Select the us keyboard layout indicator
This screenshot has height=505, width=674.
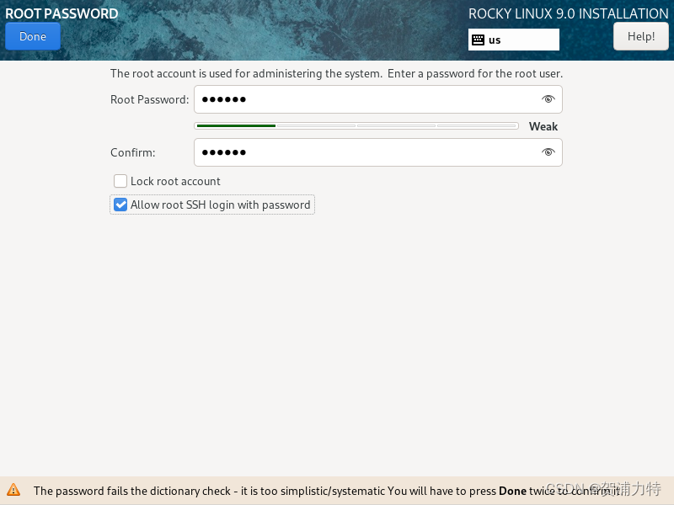(514, 40)
